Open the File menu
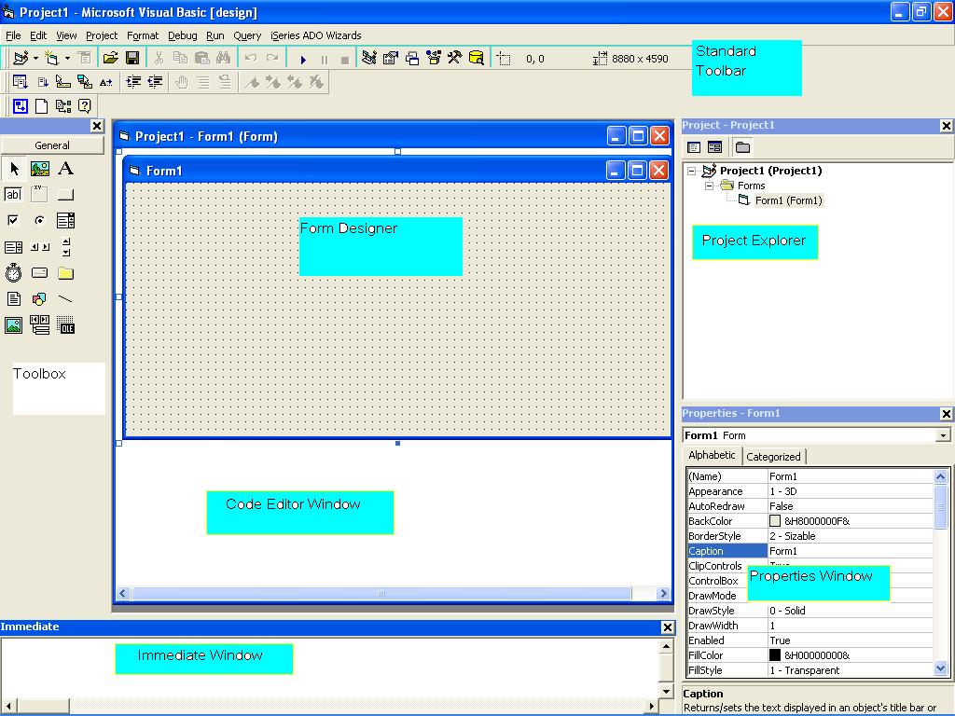 coord(13,35)
